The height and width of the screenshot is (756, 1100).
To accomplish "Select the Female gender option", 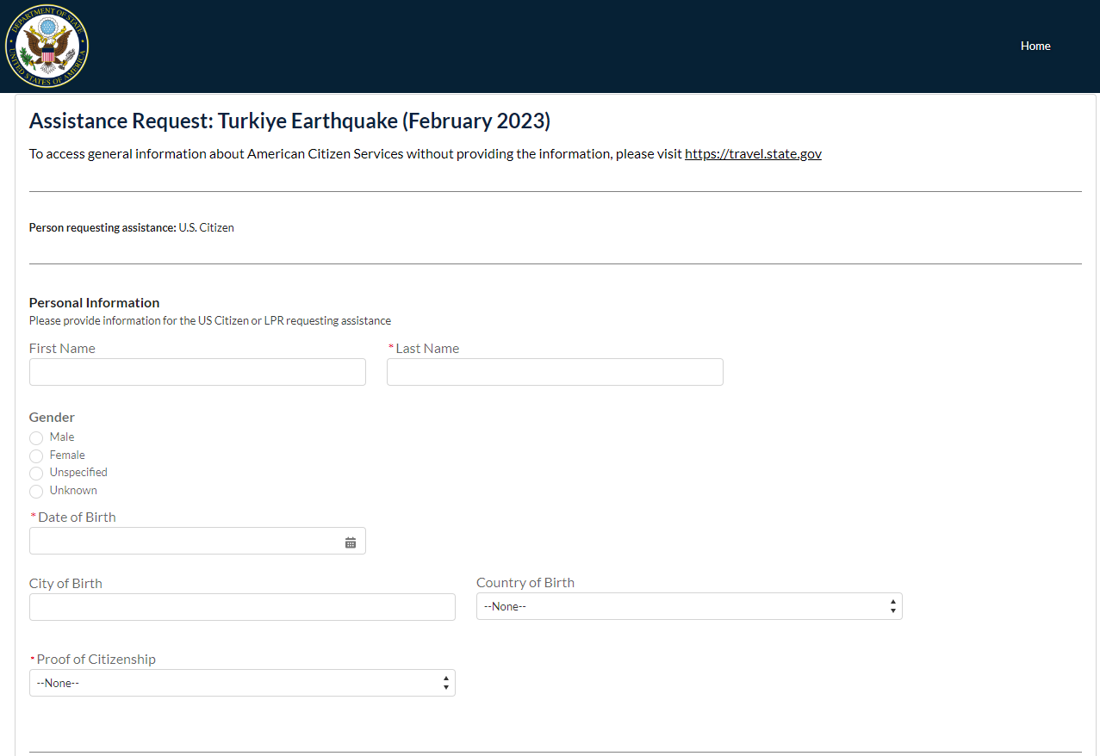I will [x=36, y=455].
